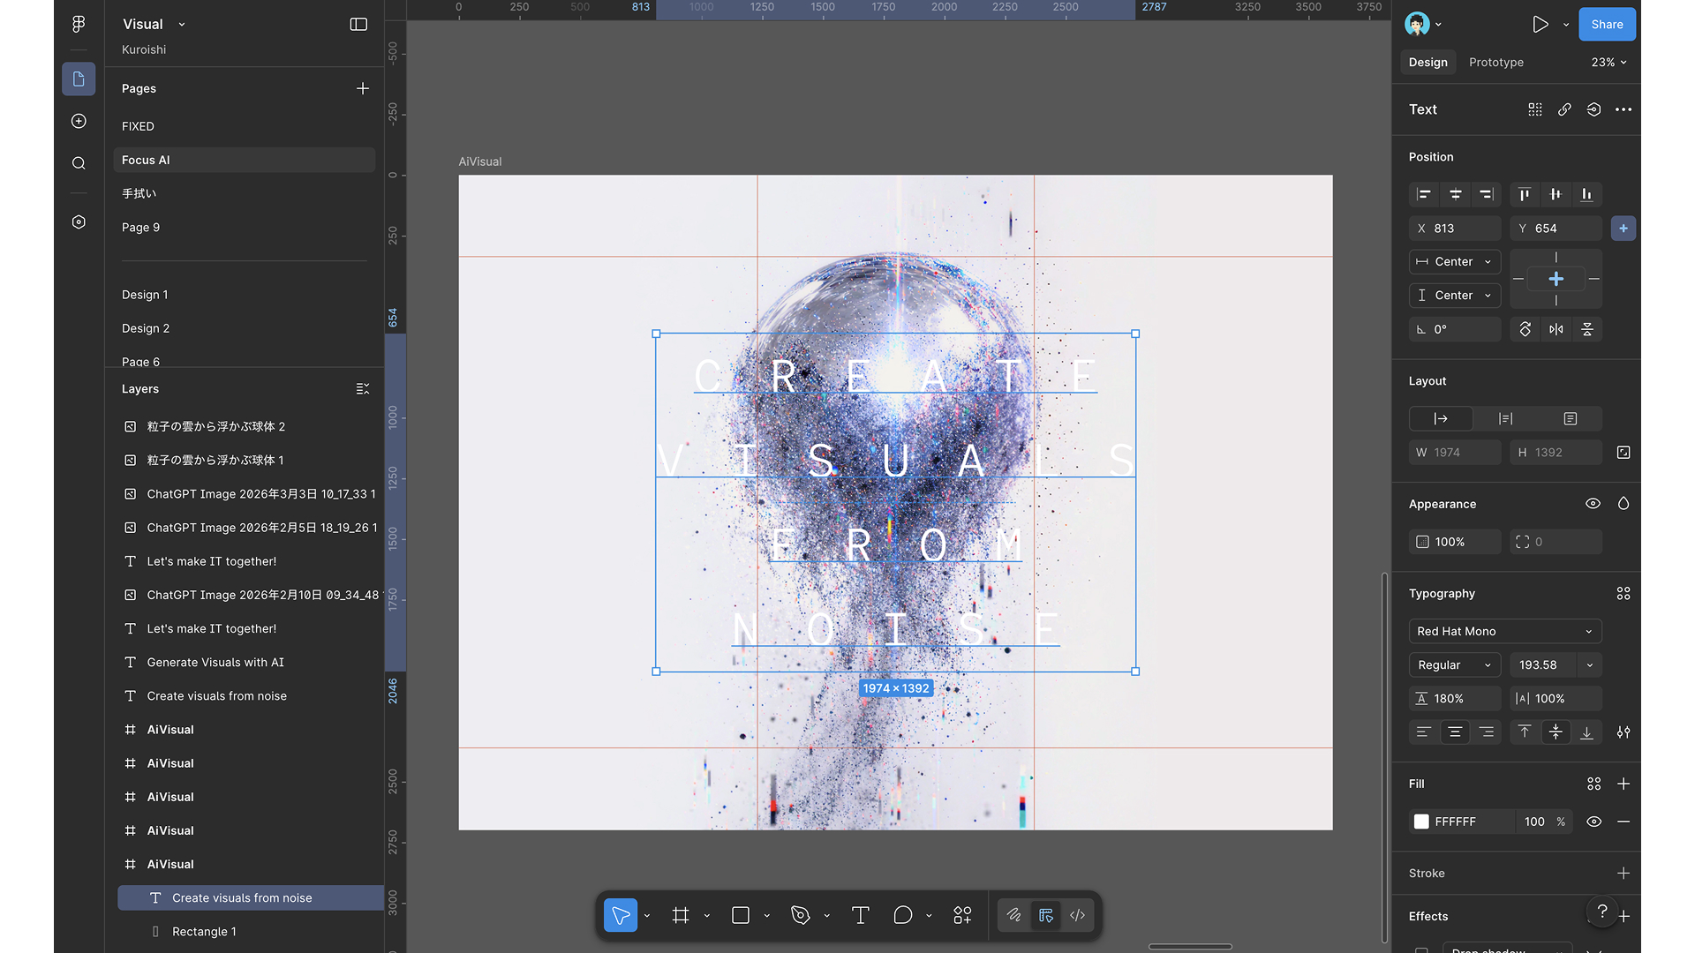Open the Actions panel icon in toolbar
The width and height of the screenshot is (1695, 953).
(x=961, y=915)
